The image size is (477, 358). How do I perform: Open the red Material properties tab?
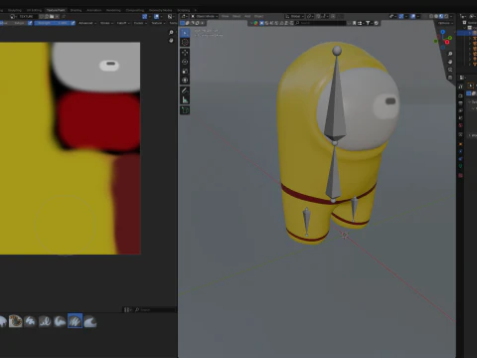pyautogui.click(x=460, y=175)
